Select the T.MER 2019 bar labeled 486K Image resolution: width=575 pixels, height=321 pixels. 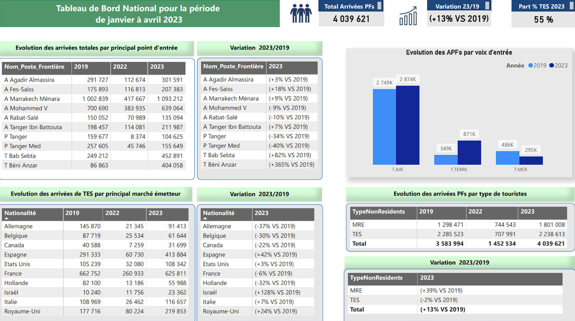tap(508, 158)
